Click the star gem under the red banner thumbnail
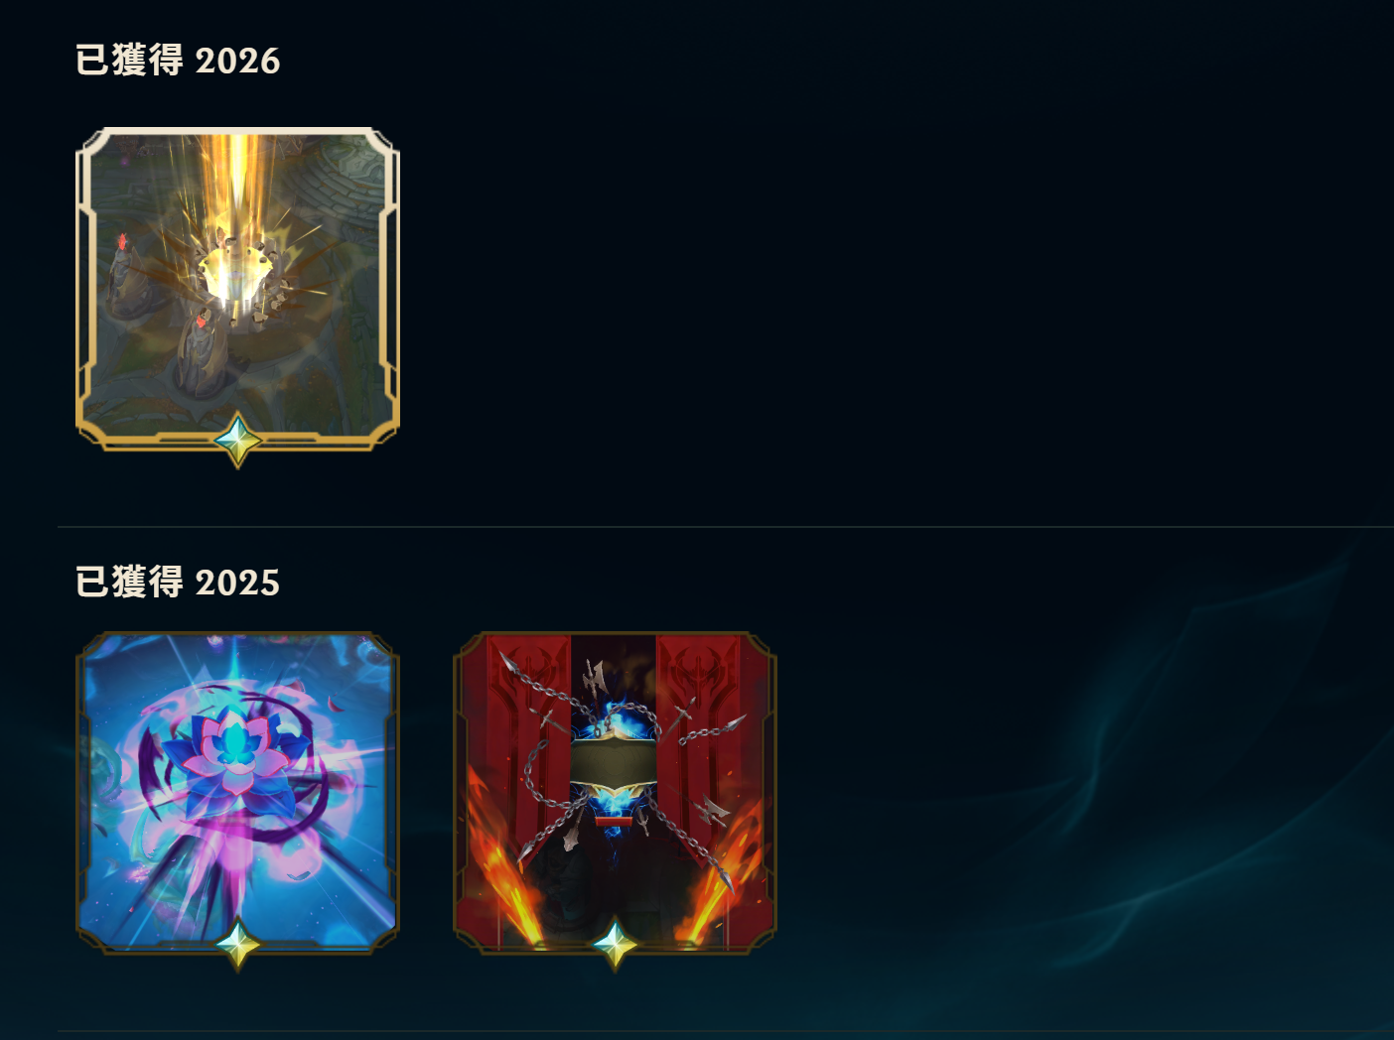This screenshot has height=1040, width=1394. (x=616, y=944)
